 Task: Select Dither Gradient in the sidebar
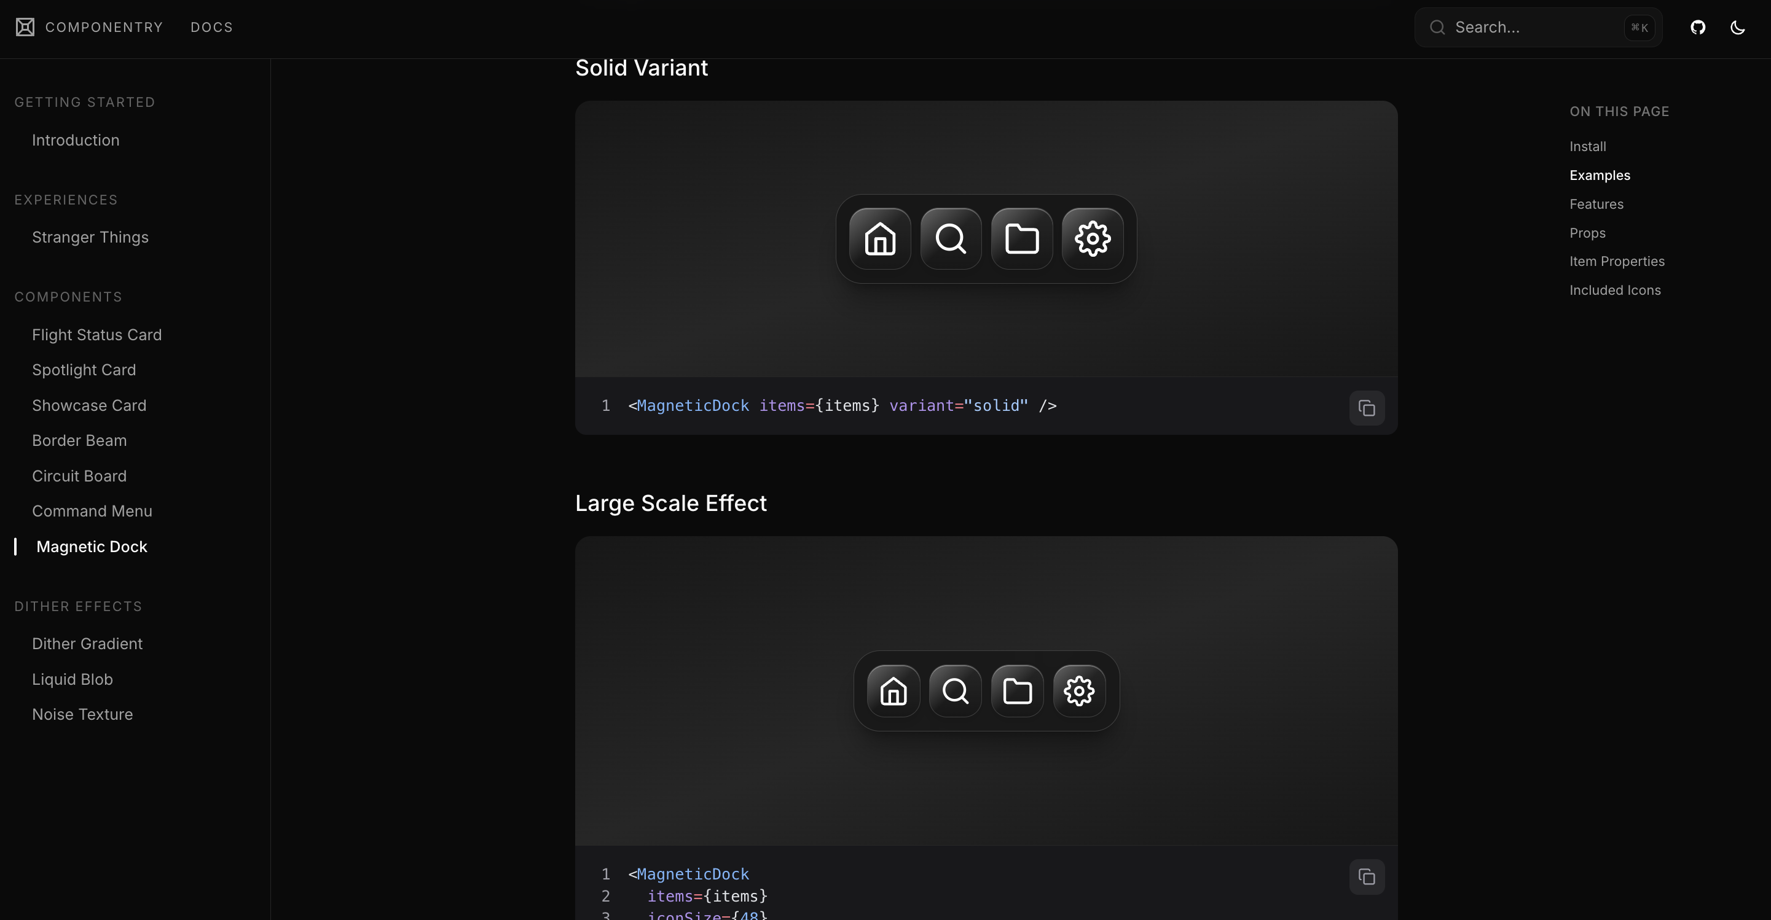87,644
